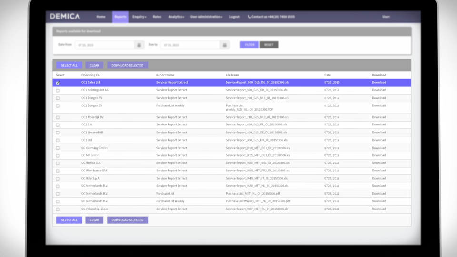The height and width of the screenshot is (257, 457).
Task: Expand the Enquiry dropdown menu
Action: [x=139, y=17]
